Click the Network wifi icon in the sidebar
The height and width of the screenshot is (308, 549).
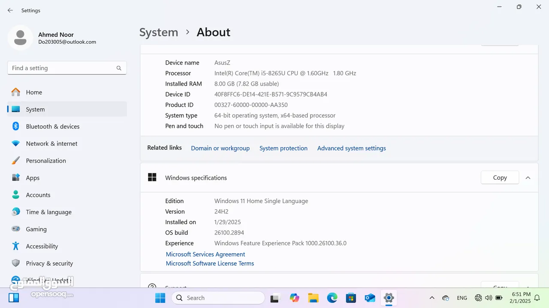tap(16, 143)
